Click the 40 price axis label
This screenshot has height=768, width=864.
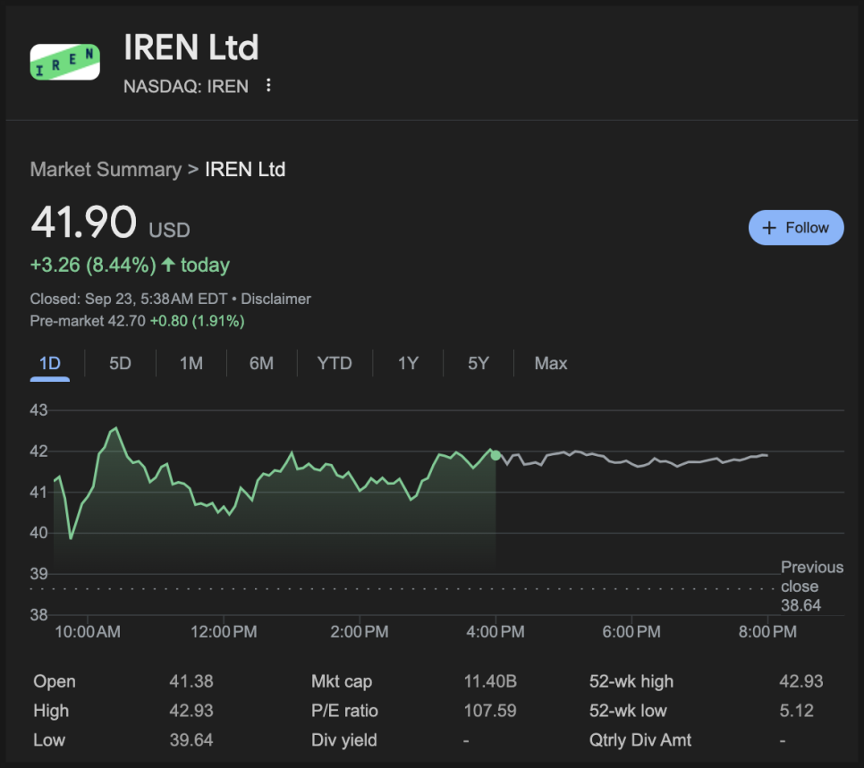pyautogui.click(x=38, y=533)
